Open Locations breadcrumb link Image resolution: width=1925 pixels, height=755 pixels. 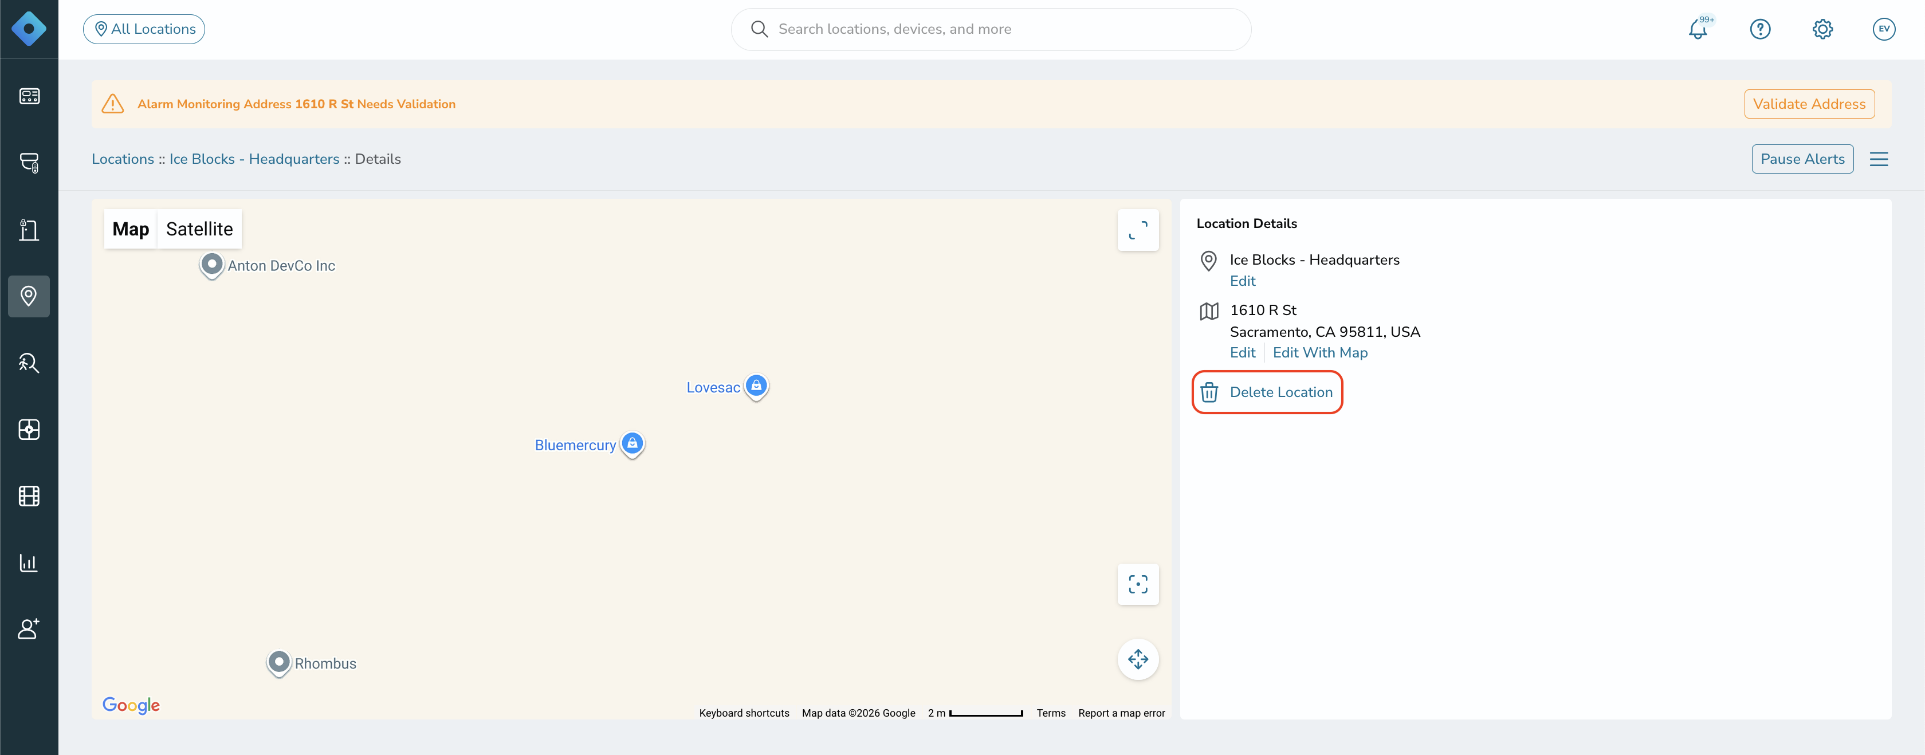[x=123, y=159]
